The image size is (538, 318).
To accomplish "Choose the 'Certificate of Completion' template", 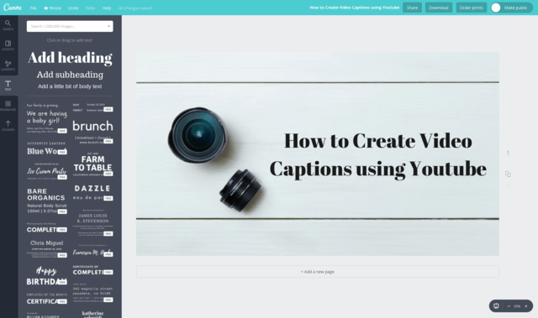I will point(92,269).
